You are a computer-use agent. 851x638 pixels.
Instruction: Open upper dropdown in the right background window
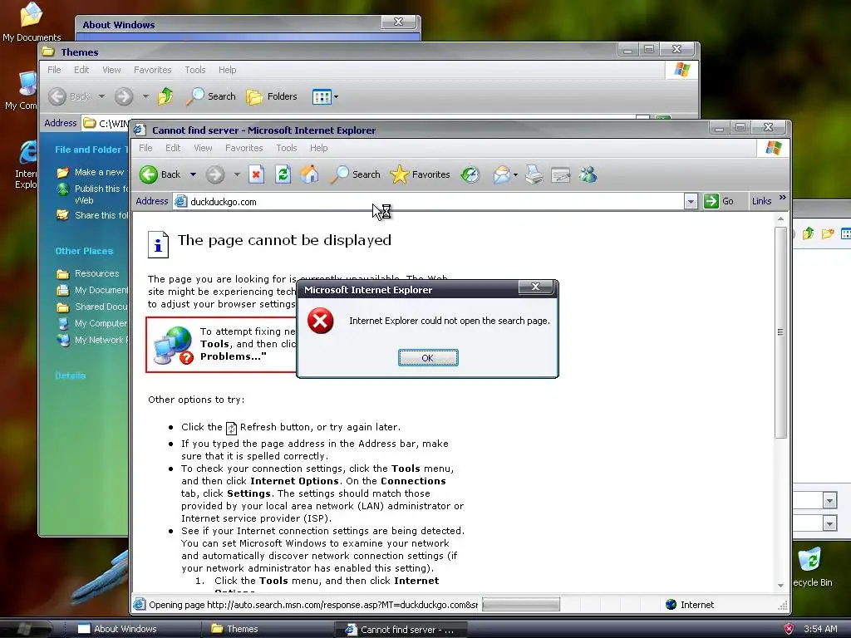[829, 500]
